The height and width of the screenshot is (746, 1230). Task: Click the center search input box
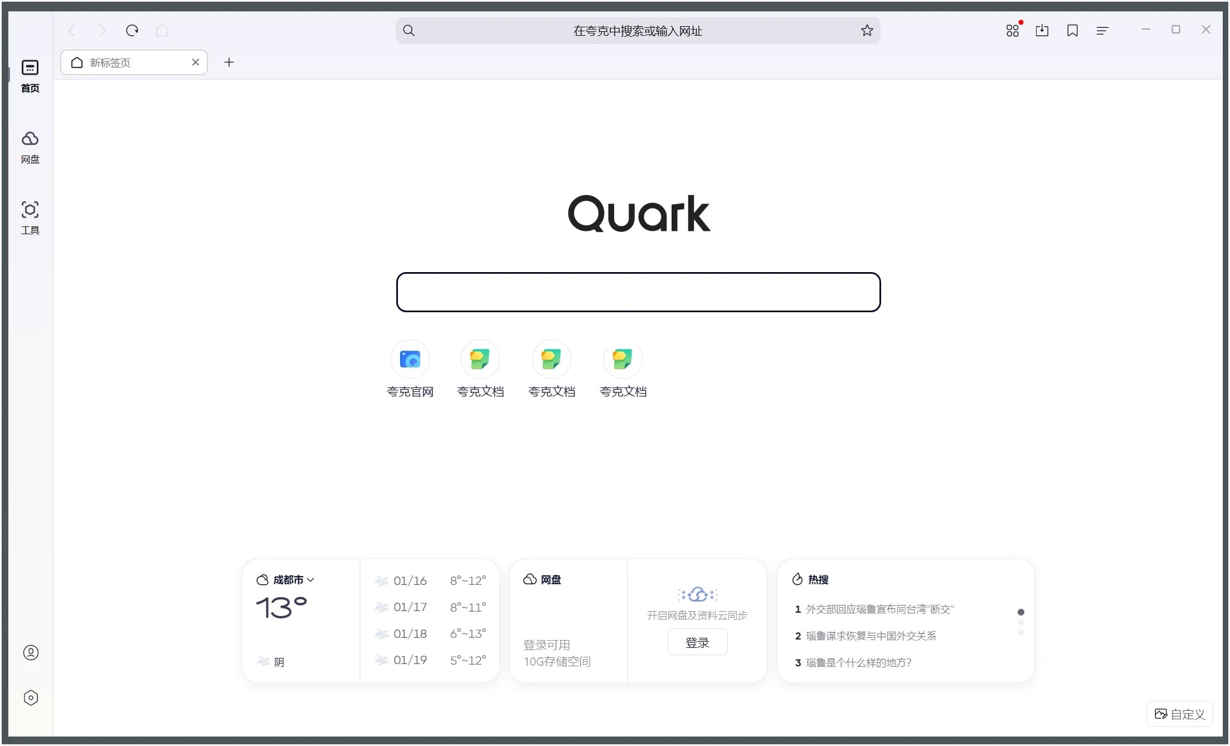[638, 292]
